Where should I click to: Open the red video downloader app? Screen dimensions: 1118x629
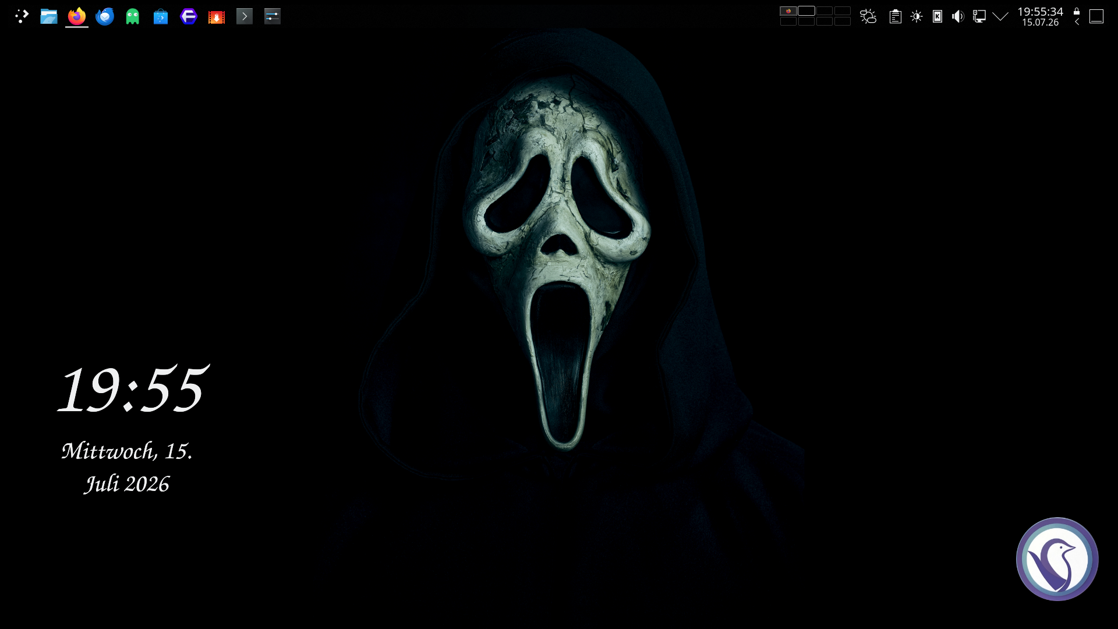tap(217, 16)
